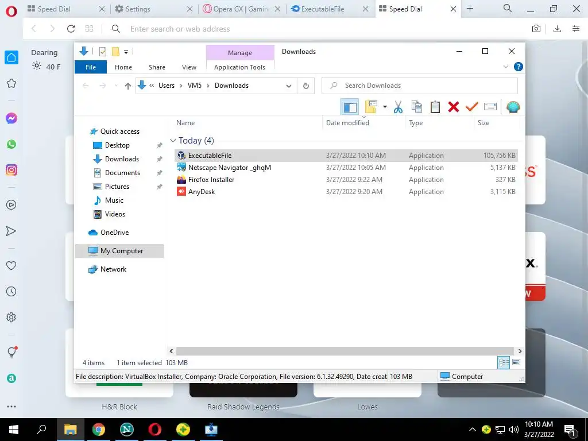This screenshot has width=588, height=441.
Task: Click the orange checkmark Properties icon
Action: coord(472,107)
